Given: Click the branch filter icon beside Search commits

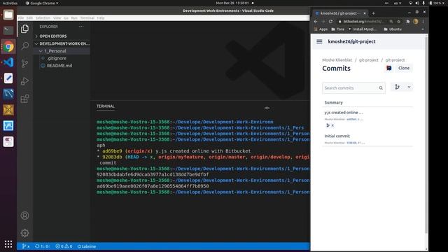Looking at the screenshot, I should (397, 87).
